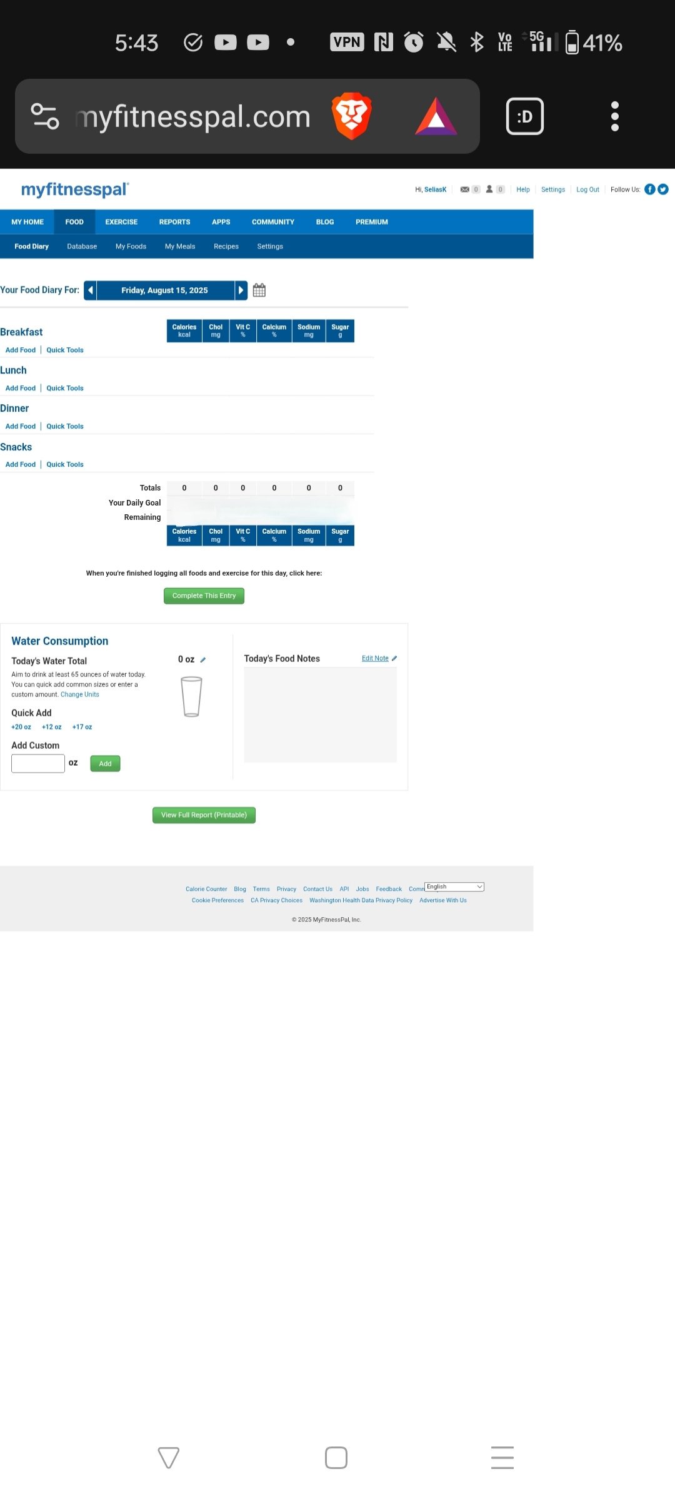Viewport: 675px width, 1499px height.
Task: Open Cookie Preferences footer link
Action: point(217,900)
